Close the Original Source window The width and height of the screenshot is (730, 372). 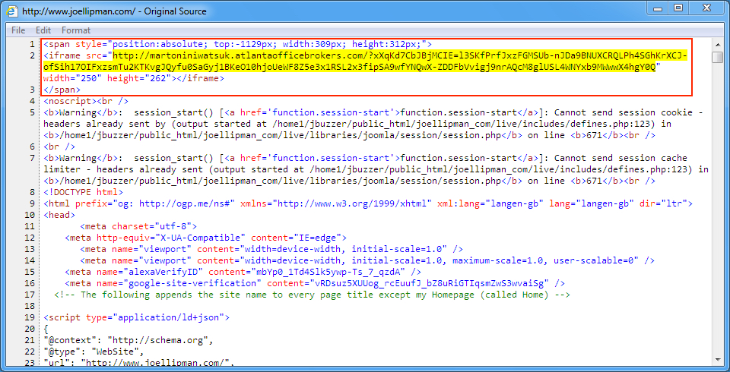coord(706,8)
